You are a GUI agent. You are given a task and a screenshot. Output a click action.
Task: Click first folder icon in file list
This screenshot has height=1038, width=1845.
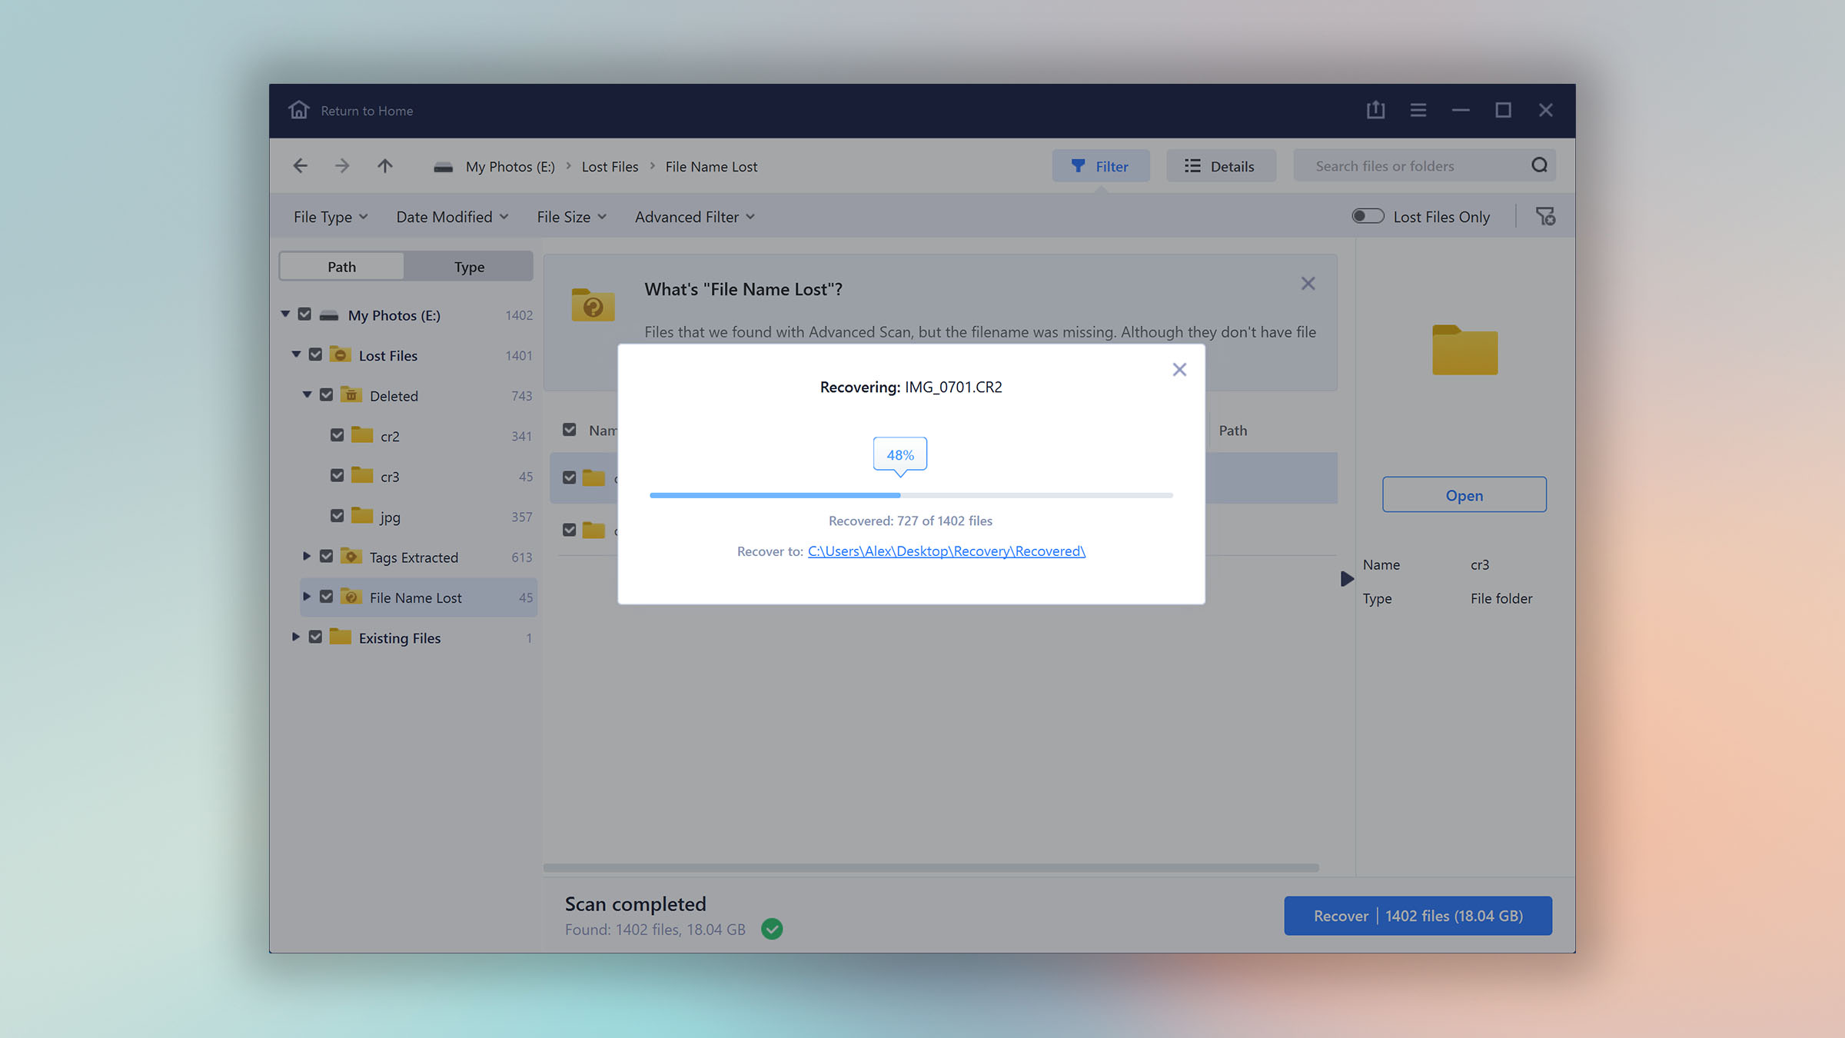(593, 477)
